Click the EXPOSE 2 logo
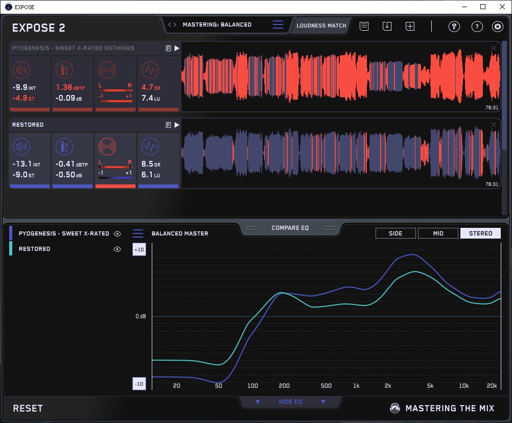This screenshot has height=423, width=512. 38,28
